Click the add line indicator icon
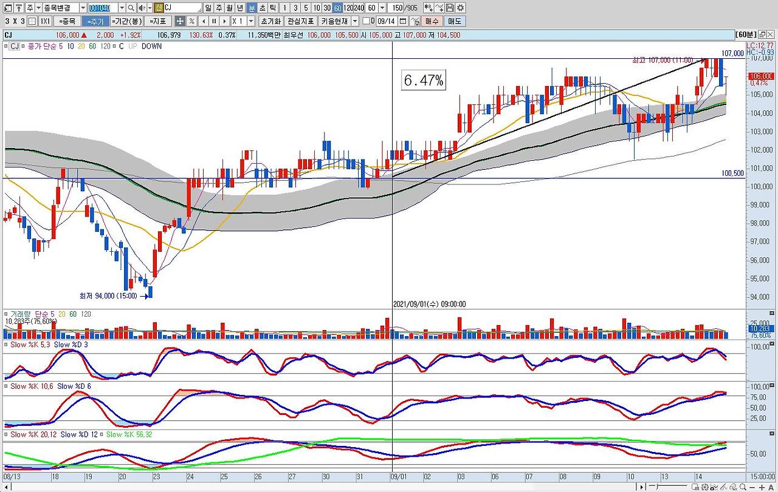This screenshot has width=778, height=492. tap(439, 8)
